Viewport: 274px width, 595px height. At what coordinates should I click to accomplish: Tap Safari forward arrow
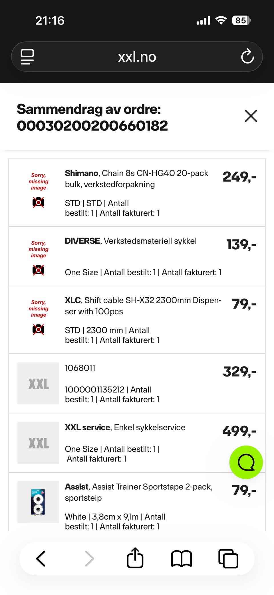(89, 558)
